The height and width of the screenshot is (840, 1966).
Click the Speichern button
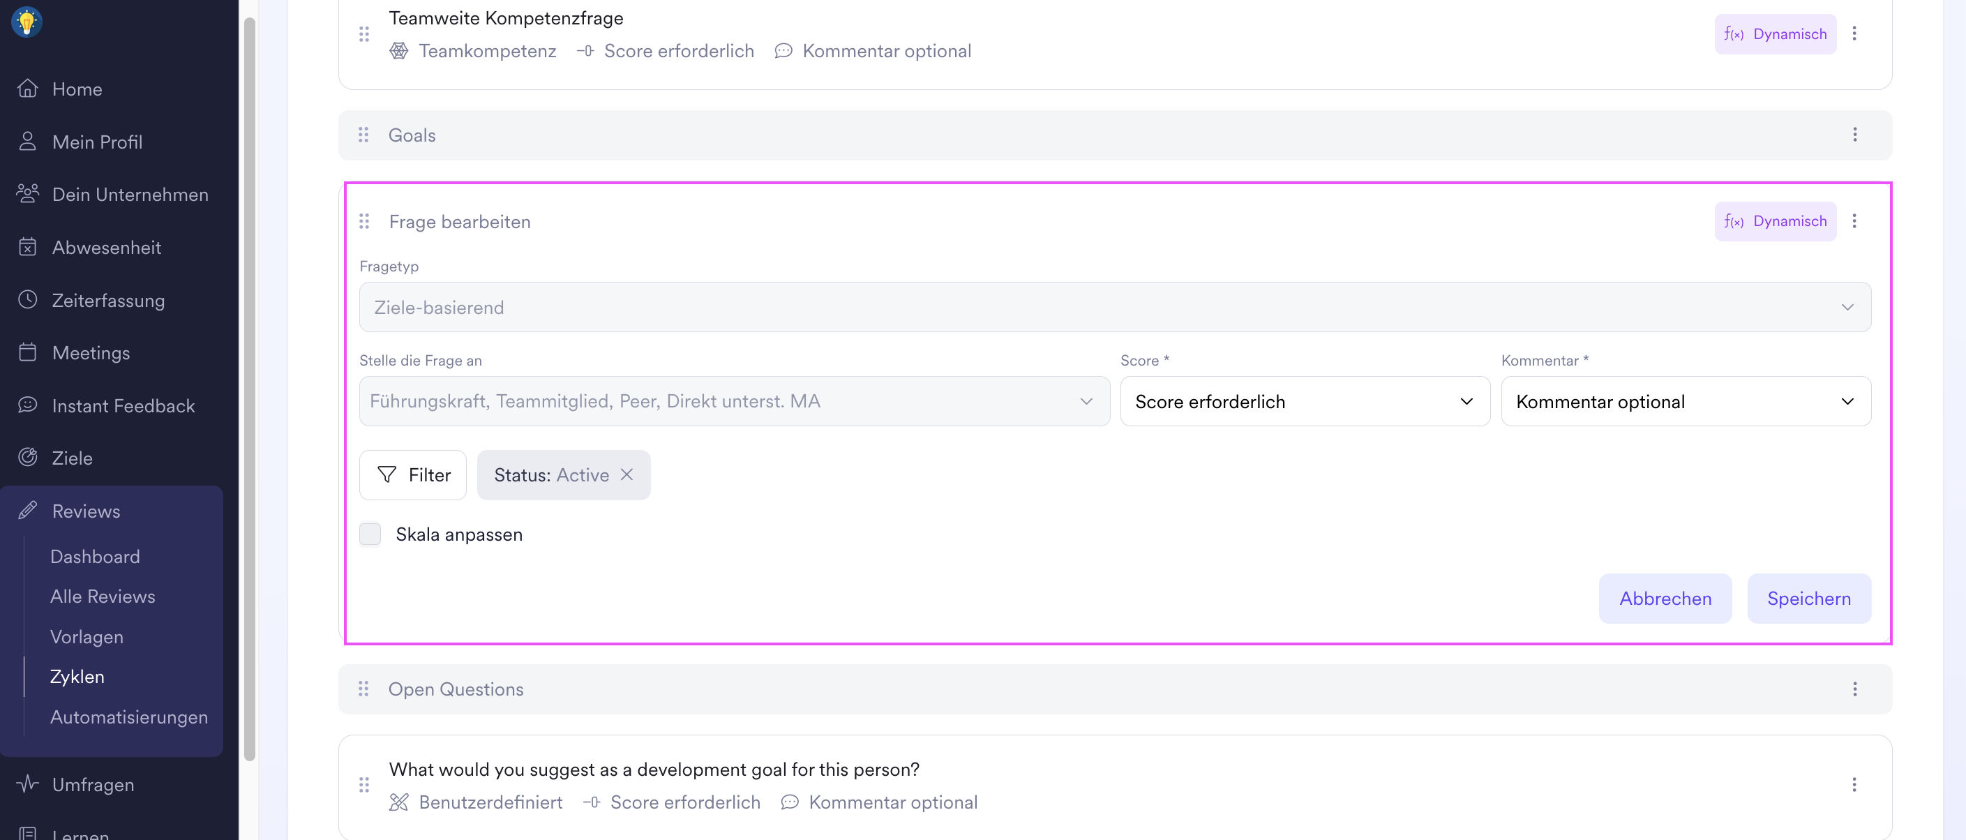pyautogui.click(x=1808, y=598)
